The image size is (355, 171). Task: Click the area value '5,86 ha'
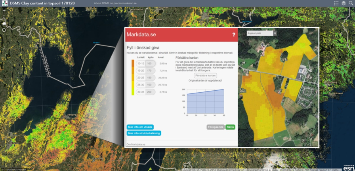(x=163, y=64)
